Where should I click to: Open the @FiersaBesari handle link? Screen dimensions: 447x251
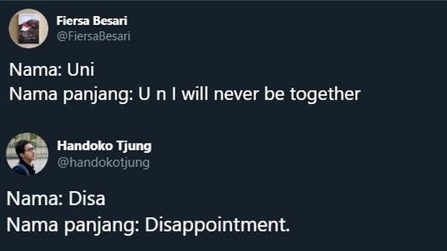coord(94,36)
